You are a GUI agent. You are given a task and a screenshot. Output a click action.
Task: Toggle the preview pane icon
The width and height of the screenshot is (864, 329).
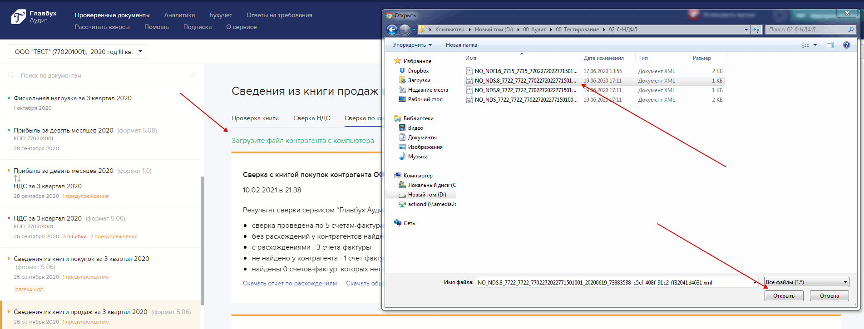(x=830, y=45)
